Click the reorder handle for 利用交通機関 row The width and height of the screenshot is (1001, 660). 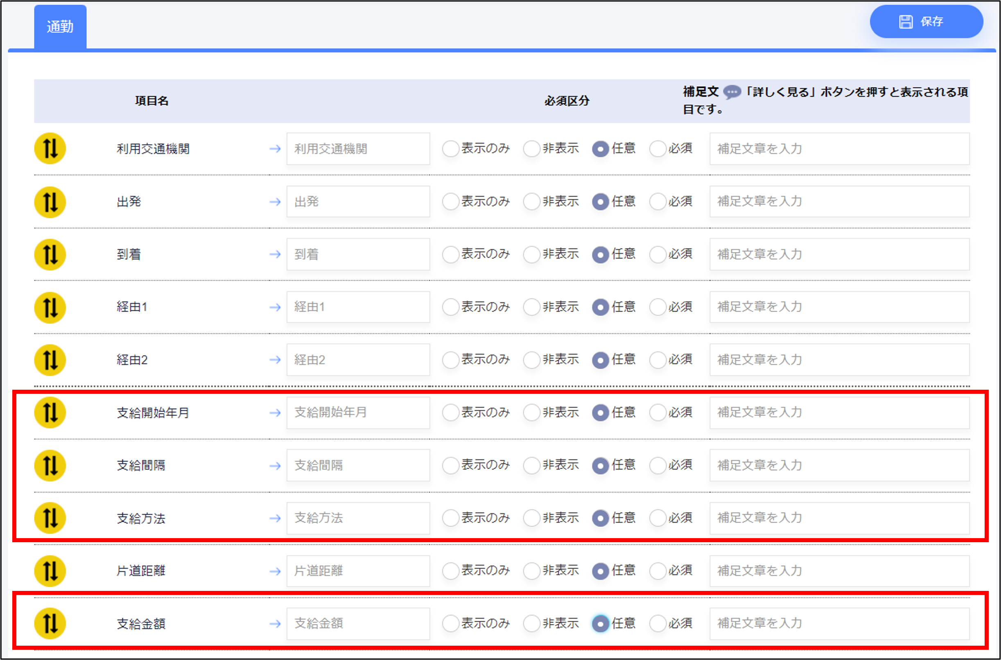coord(50,148)
